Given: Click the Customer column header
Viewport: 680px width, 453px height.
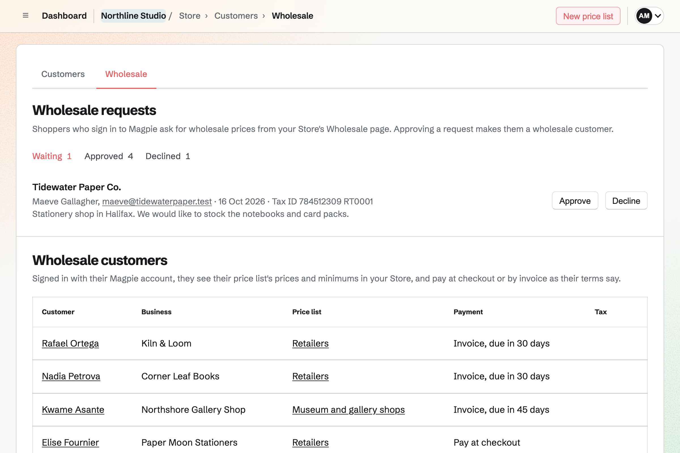Looking at the screenshot, I should [58, 312].
